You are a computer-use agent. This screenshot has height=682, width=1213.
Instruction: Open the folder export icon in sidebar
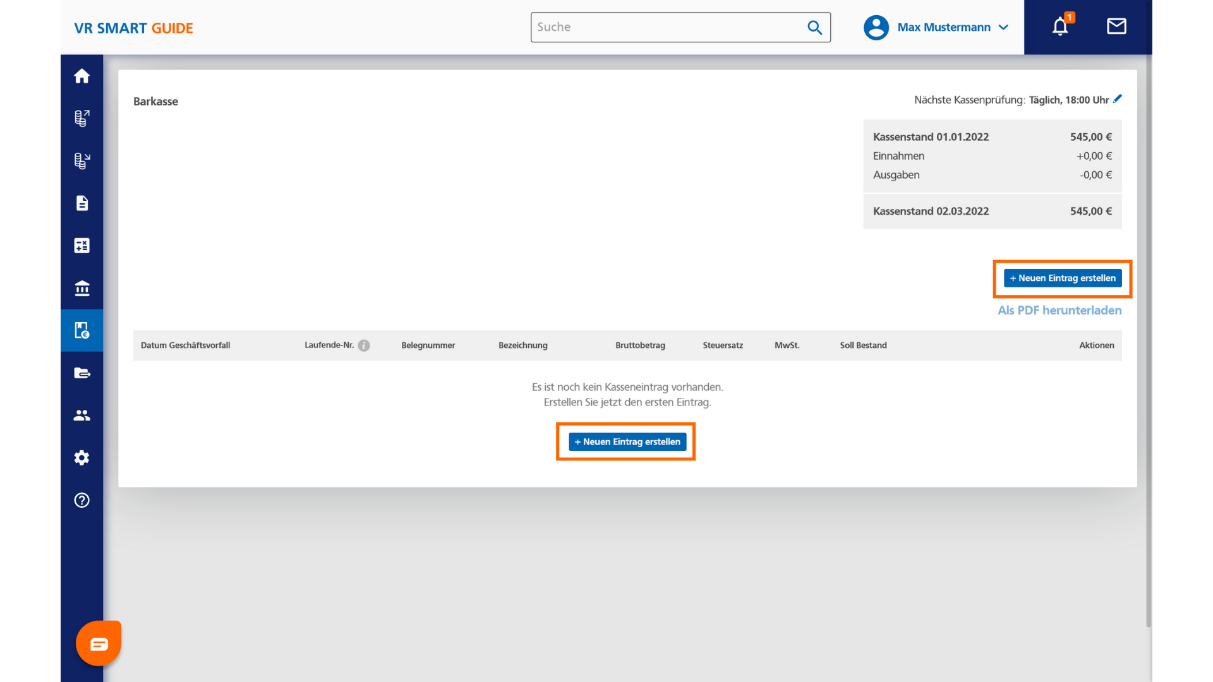click(81, 373)
